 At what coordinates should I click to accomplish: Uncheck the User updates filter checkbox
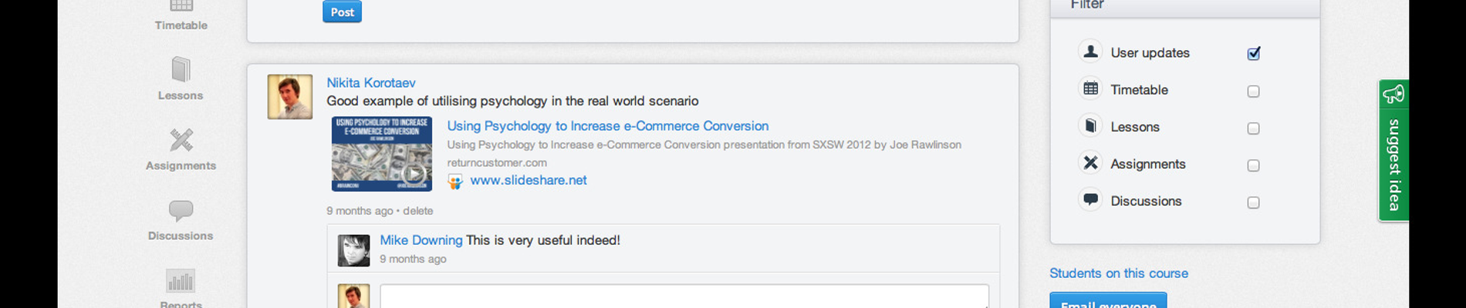(1253, 53)
